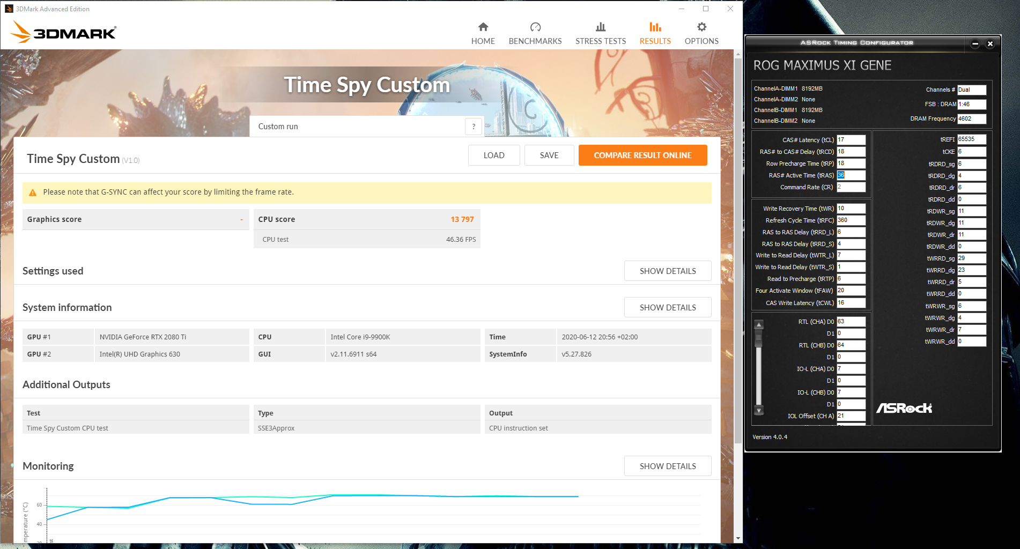Click the ASRock RTL list scrollbar thumb
1020x549 pixels.
pyautogui.click(x=759, y=339)
